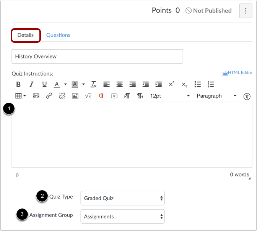Set right-to-left text direction
The width and height of the screenshot is (257, 231).
(x=140, y=96)
